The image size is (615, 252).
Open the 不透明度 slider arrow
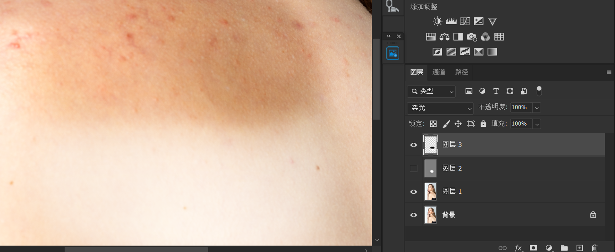537,108
